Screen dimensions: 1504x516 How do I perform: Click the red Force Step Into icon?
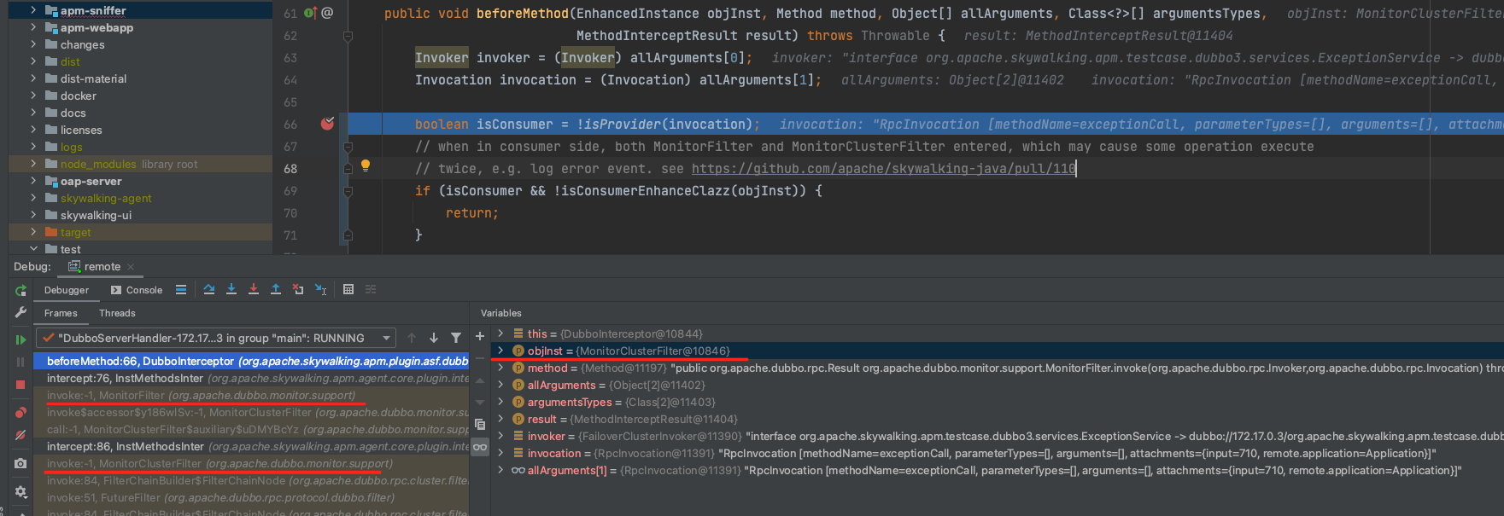coord(254,290)
